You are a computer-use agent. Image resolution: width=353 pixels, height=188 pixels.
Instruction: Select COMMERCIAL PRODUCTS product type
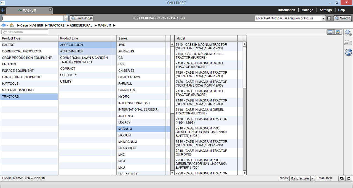[29, 51]
